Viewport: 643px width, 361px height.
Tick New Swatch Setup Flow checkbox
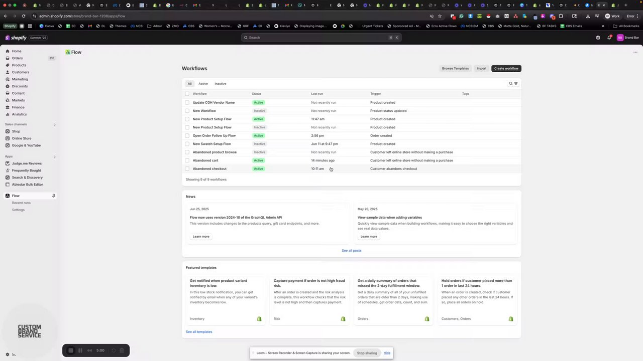187,144
